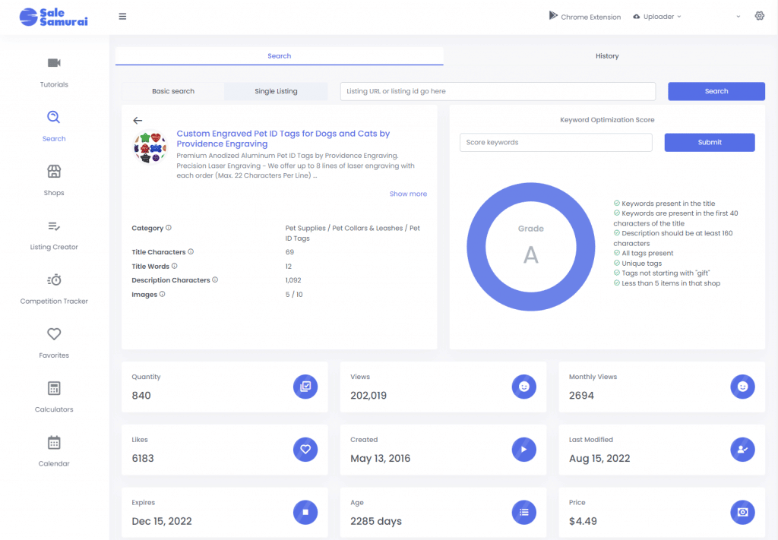Open the Listing Creator sidebar icon
The image size is (778, 540).
54,226
